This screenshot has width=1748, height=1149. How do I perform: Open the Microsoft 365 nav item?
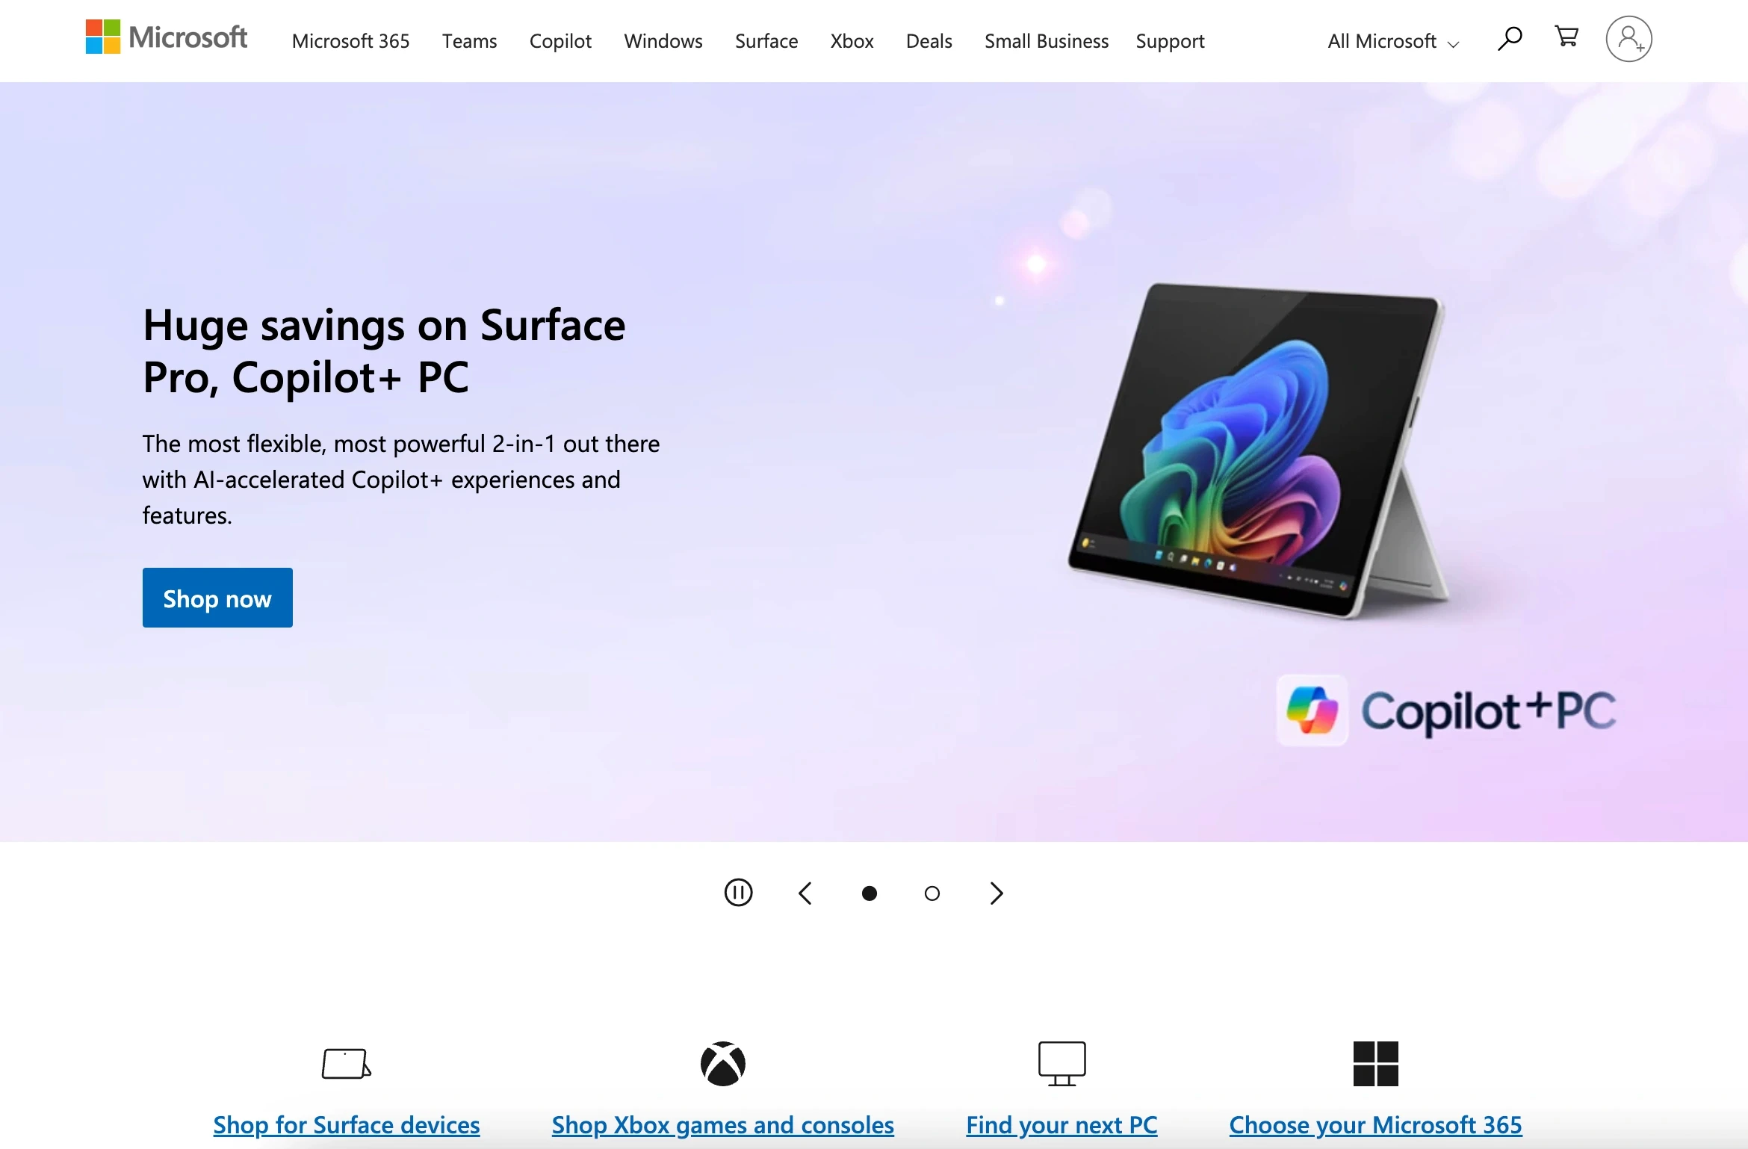(350, 41)
